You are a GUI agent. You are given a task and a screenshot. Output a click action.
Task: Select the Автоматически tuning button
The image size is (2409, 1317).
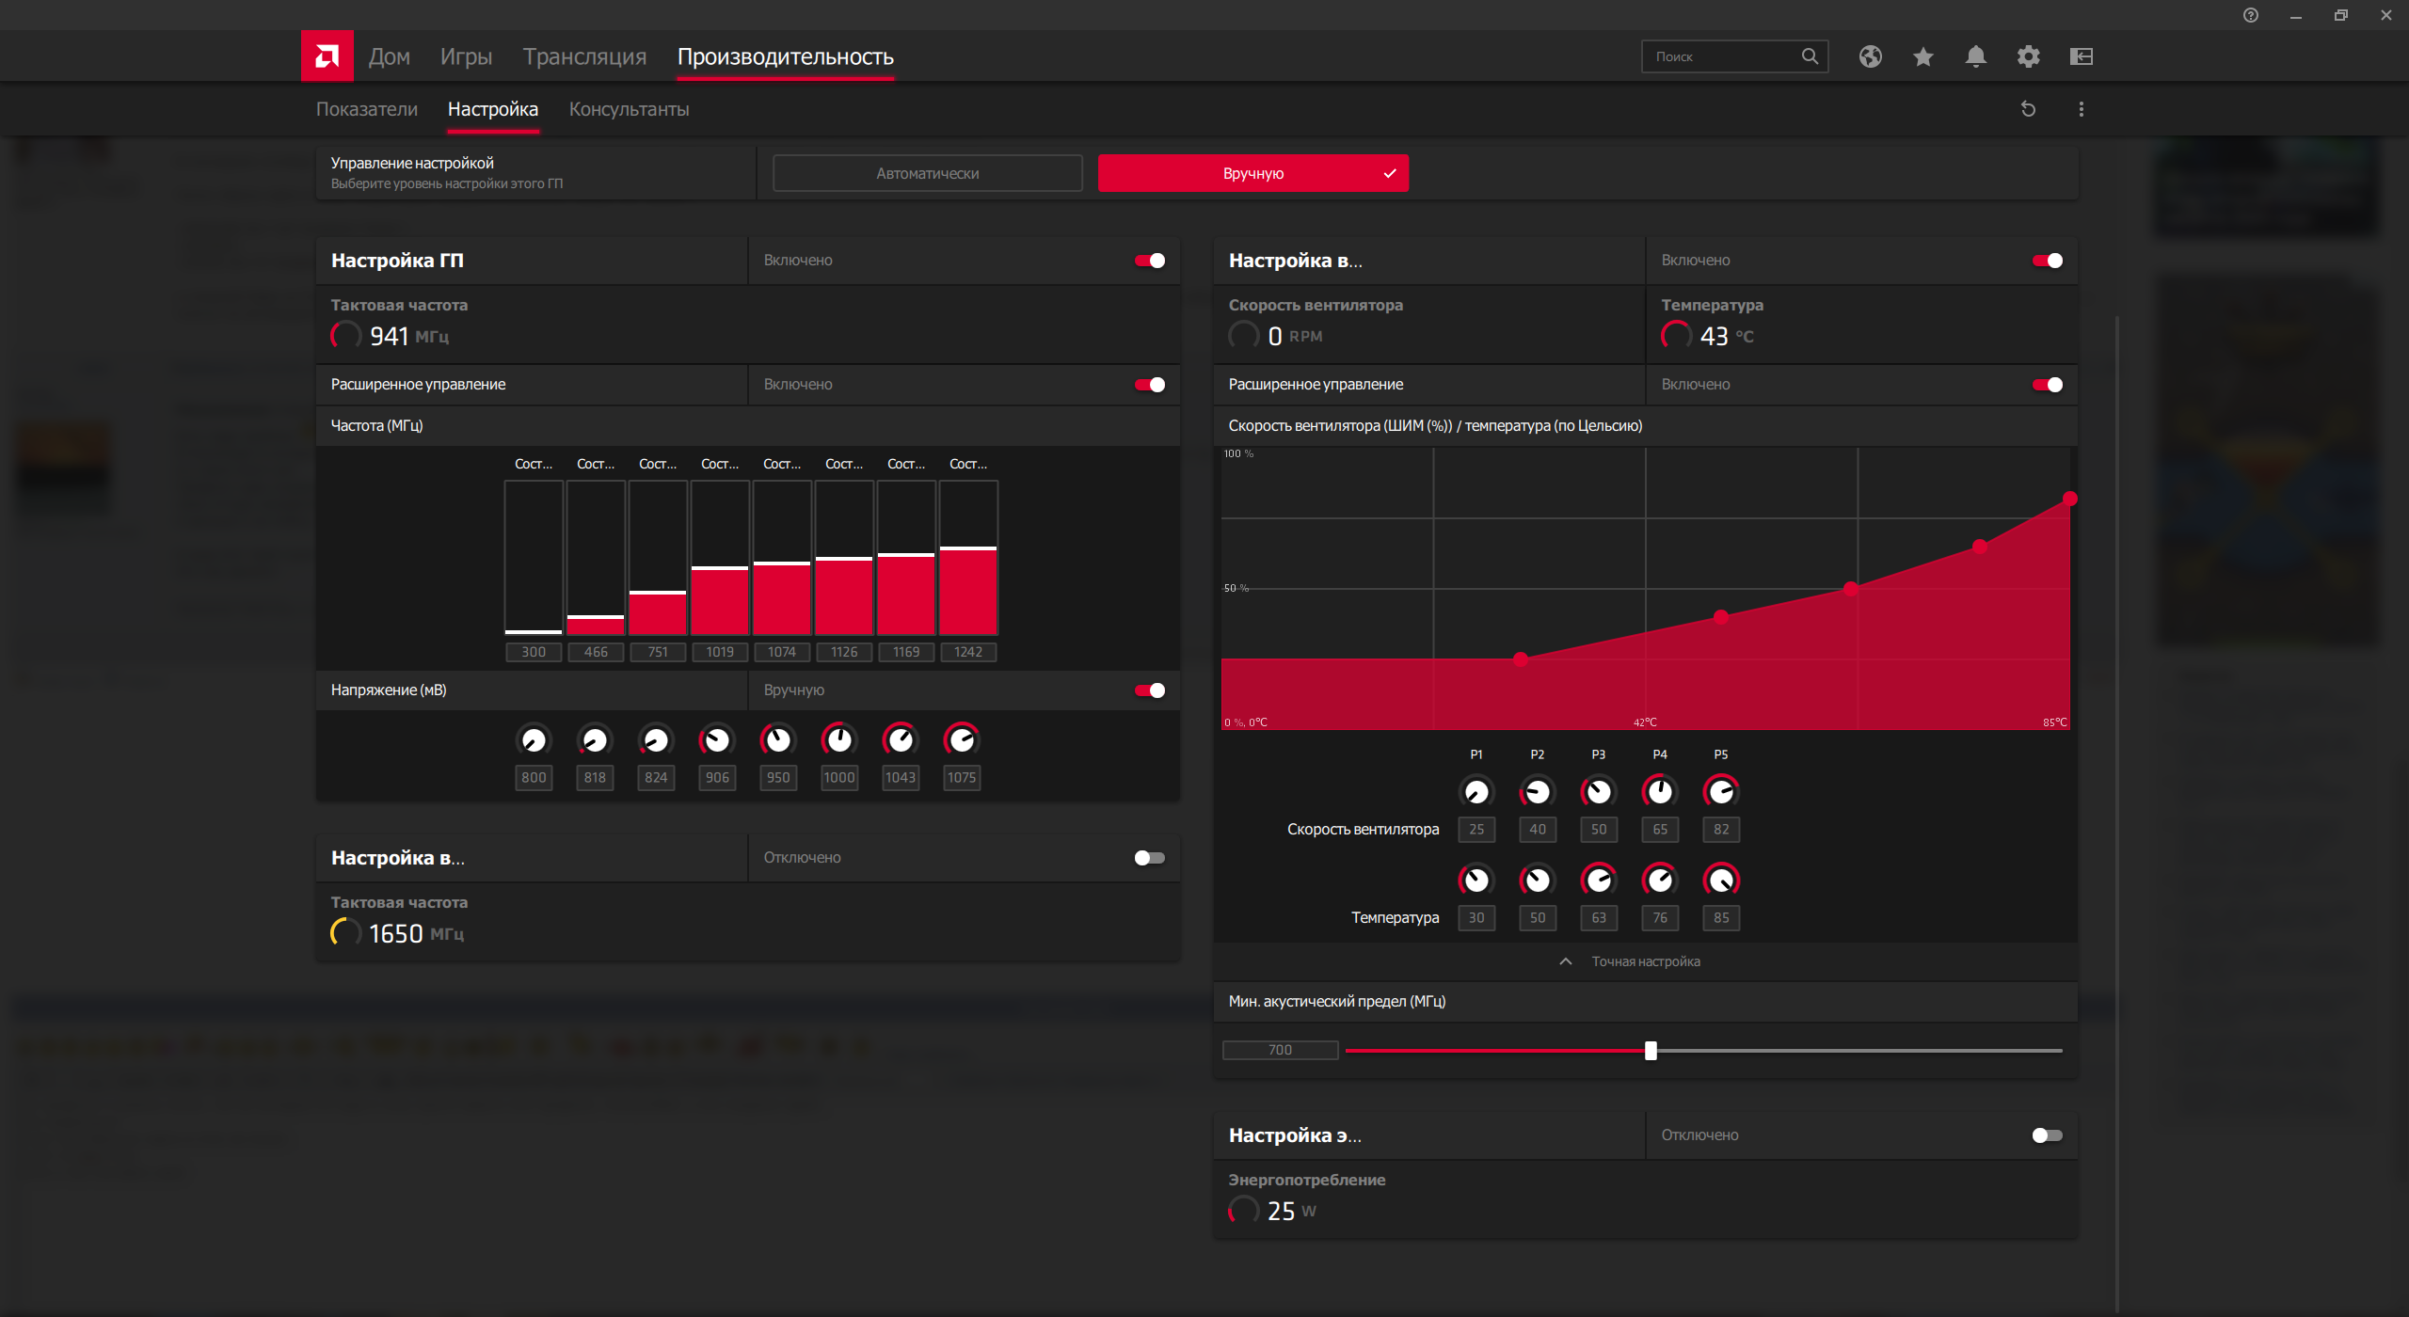pyautogui.click(x=927, y=173)
